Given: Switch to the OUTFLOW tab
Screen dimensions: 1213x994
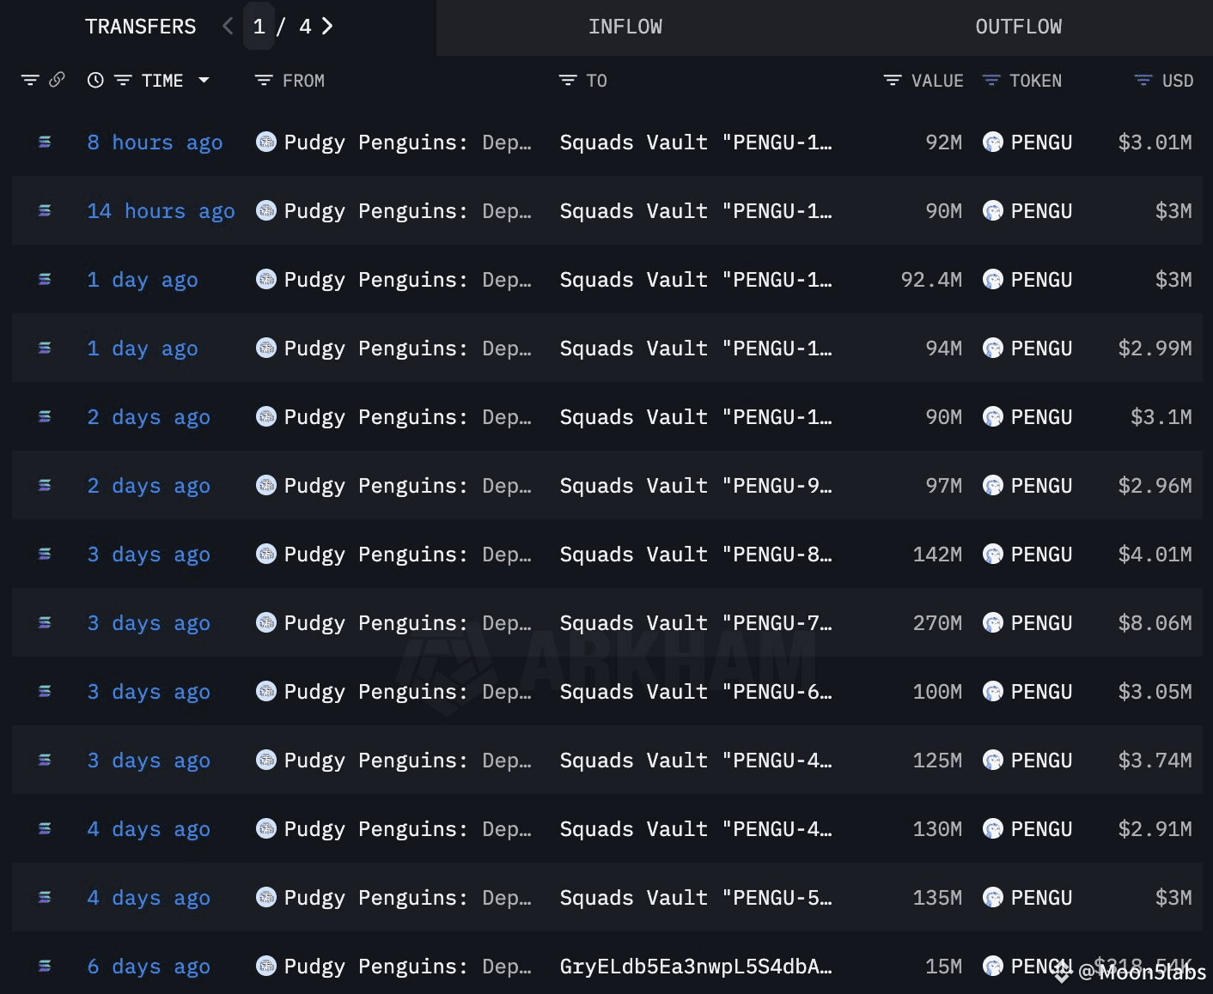Looking at the screenshot, I should tap(1018, 27).
